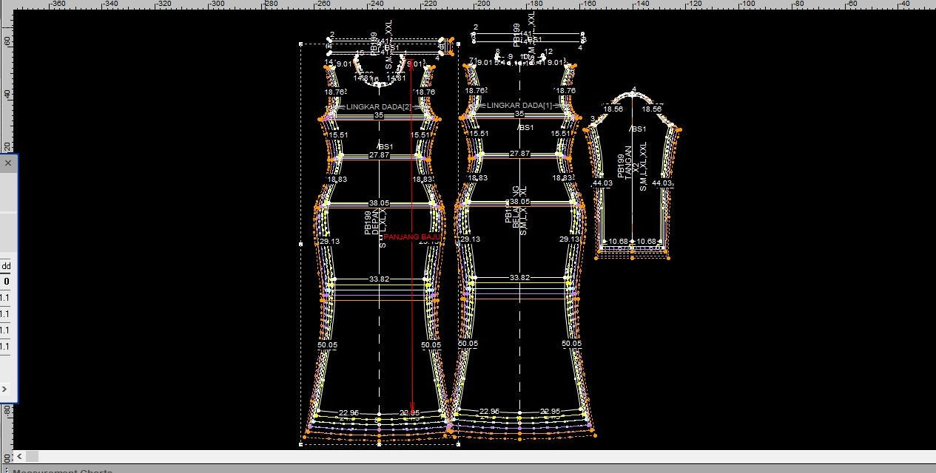
Task: Open the Measurement Charts panel
Action: click(63, 471)
